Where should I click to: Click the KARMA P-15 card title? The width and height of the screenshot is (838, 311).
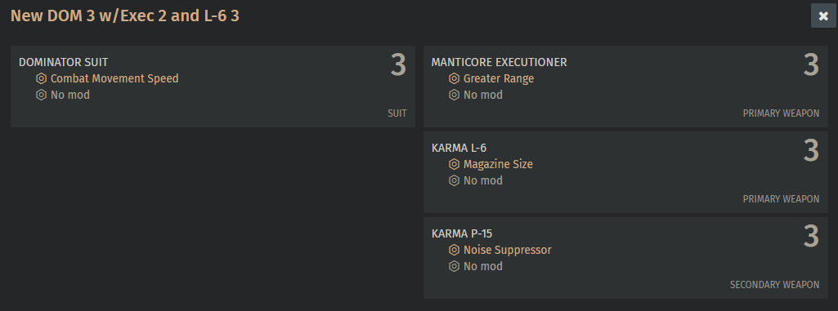coord(462,233)
